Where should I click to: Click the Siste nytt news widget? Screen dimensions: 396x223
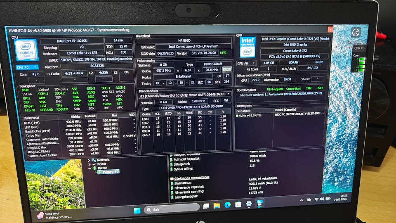[54, 216]
